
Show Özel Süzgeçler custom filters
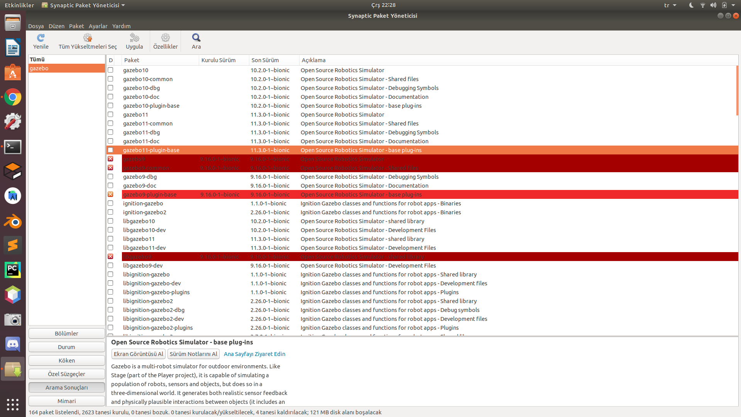66,374
